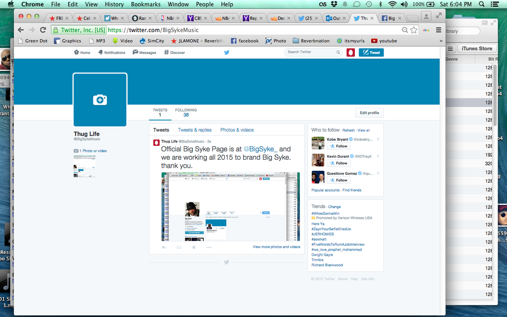This screenshot has width=507, height=317.
Task: Dismiss the Kobe Bryant suggestion
Action: (x=378, y=139)
